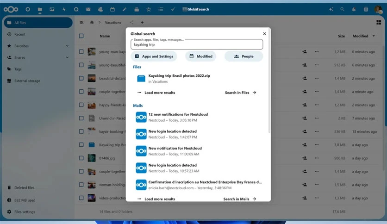Image resolution: width=387 pixels, height=224 pixels.
Task: Open the People filter in search
Action: pos(243,56)
